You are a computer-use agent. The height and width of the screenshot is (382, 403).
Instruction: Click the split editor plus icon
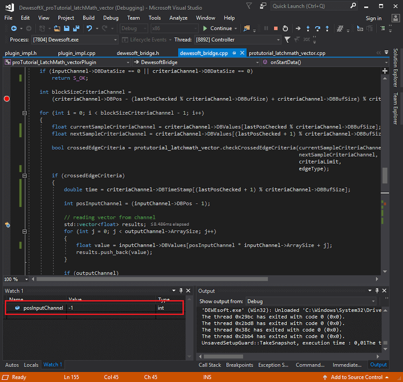pos(385,71)
